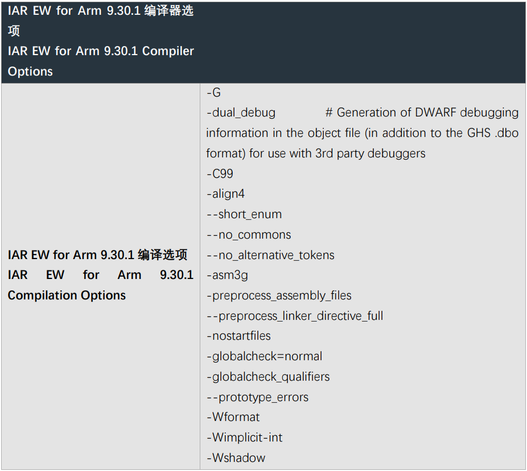Click the '-globalcheck=normal' option

(x=264, y=356)
